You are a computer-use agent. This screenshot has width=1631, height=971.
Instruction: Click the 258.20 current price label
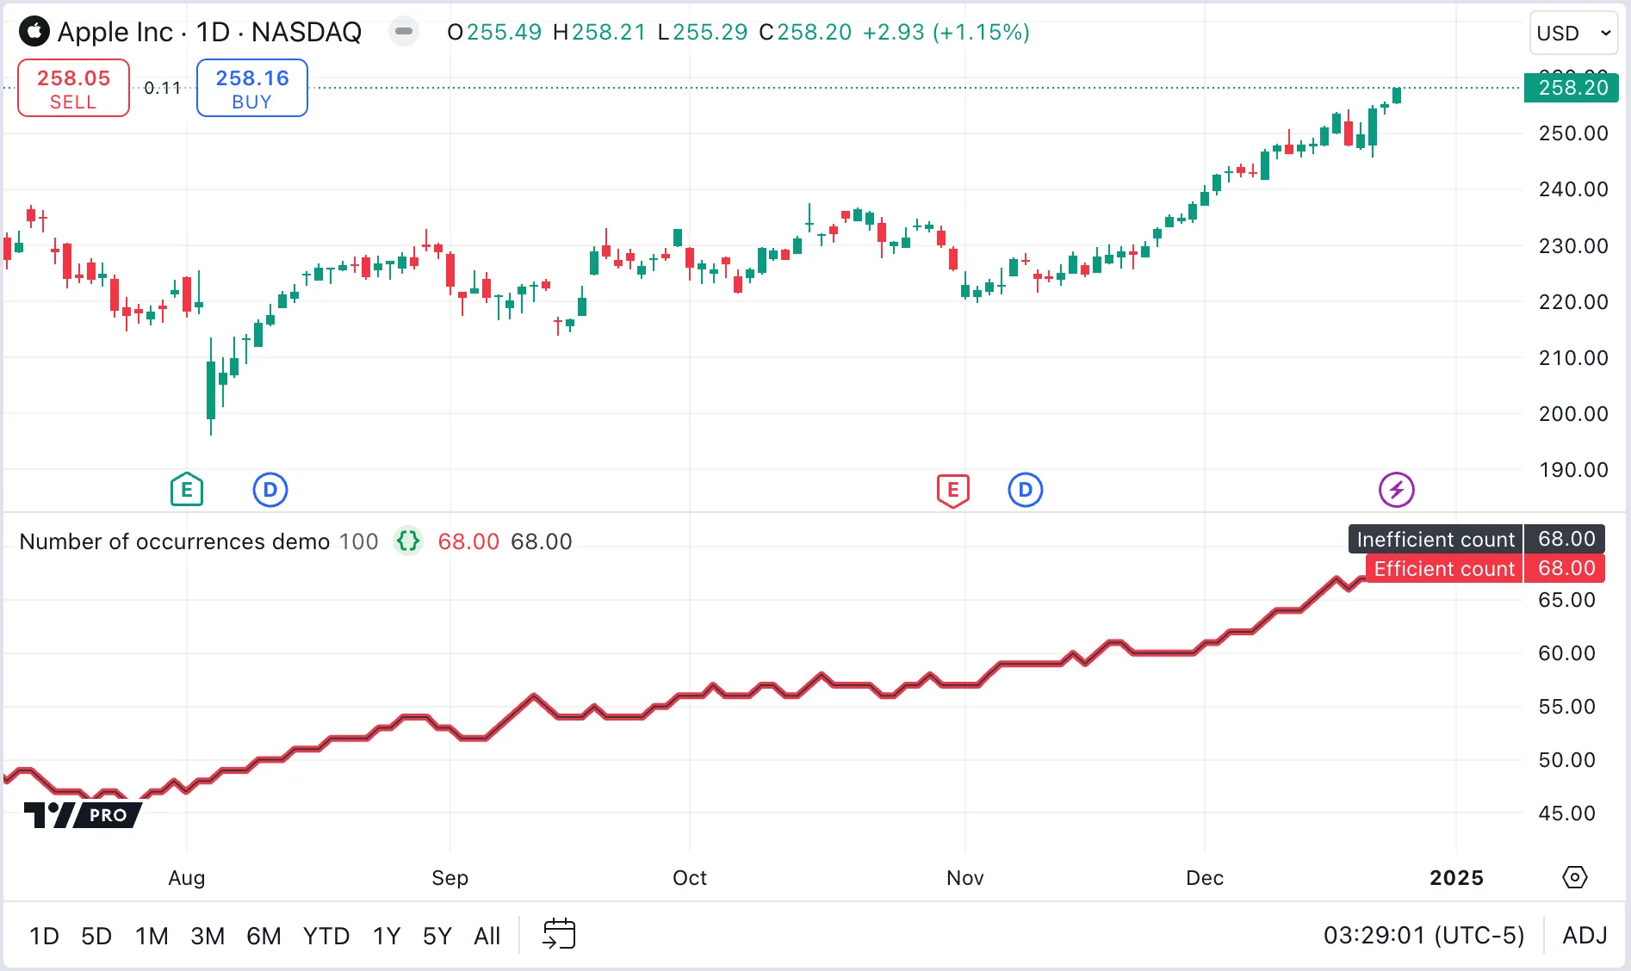pos(1572,88)
